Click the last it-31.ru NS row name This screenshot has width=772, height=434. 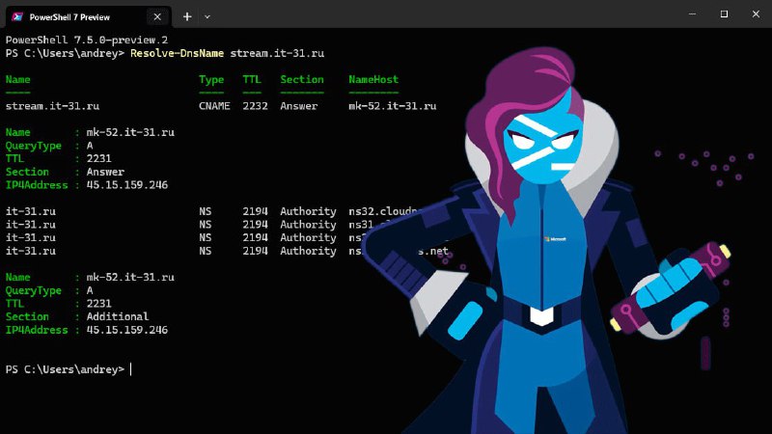[x=31, y=251]
